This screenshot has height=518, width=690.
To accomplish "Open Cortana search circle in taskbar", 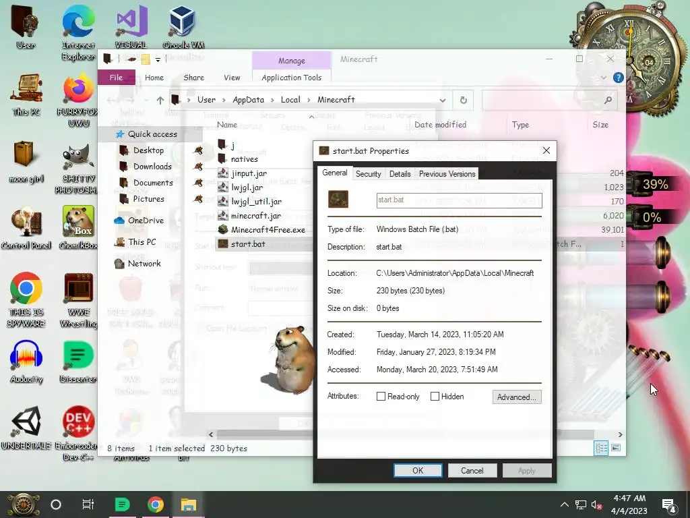I will click(56, 505).
